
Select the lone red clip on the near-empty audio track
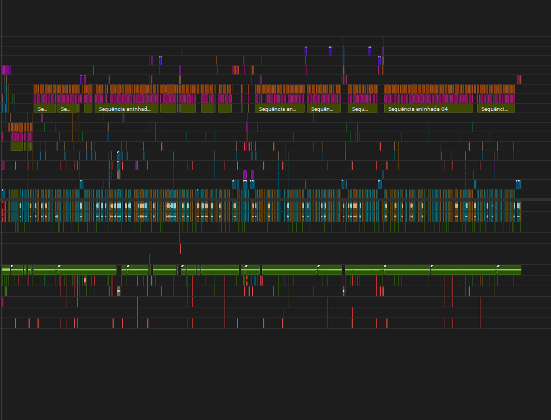click(x=180, y=249)
